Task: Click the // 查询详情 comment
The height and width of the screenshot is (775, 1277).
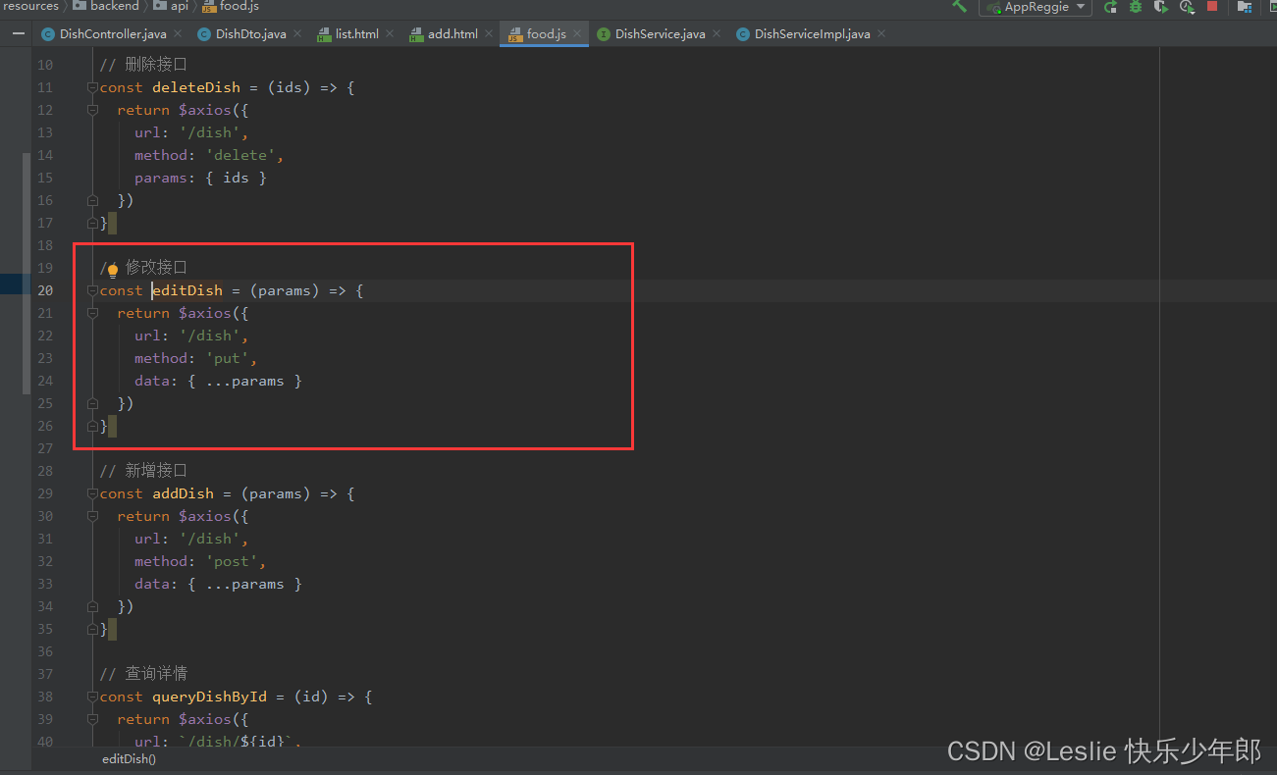Action: click(143, 674)
